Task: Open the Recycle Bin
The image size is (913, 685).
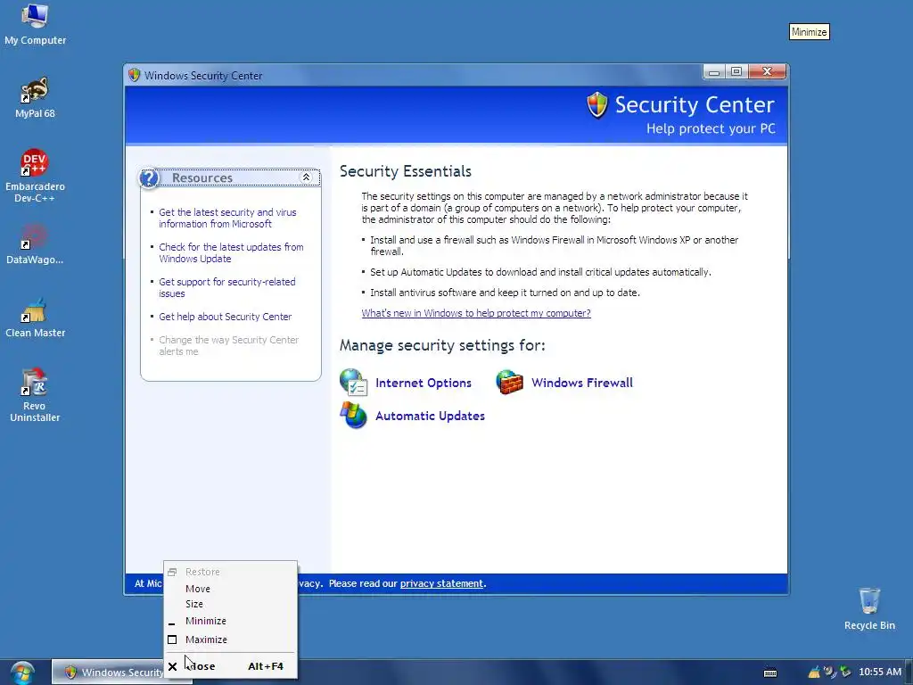Action: pyautogui.click(x=869, y=608)
